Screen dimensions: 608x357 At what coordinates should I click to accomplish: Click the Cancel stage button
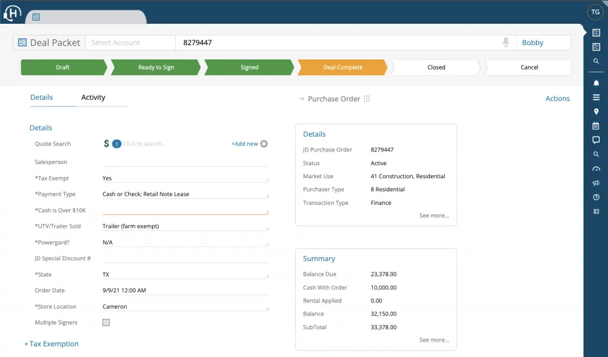tap(529, 67)
